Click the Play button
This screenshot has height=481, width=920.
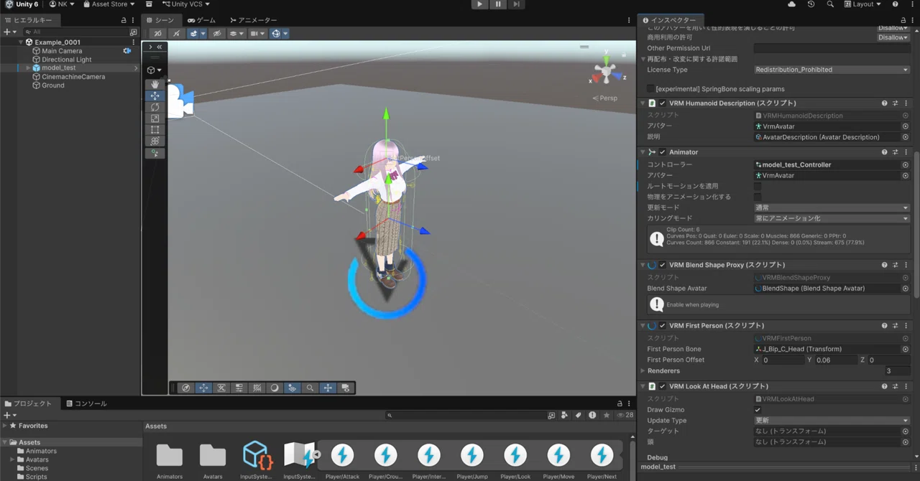[x=479, y=4]
